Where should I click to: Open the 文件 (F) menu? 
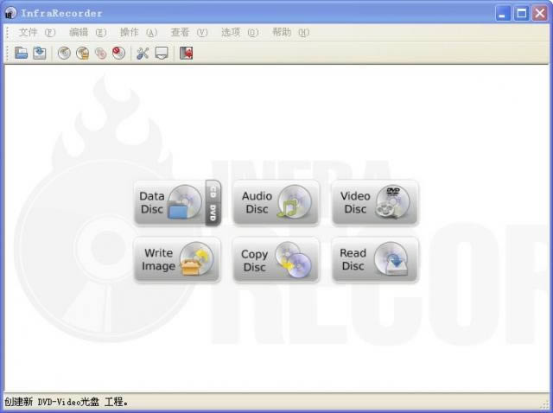tap(36, 33)
